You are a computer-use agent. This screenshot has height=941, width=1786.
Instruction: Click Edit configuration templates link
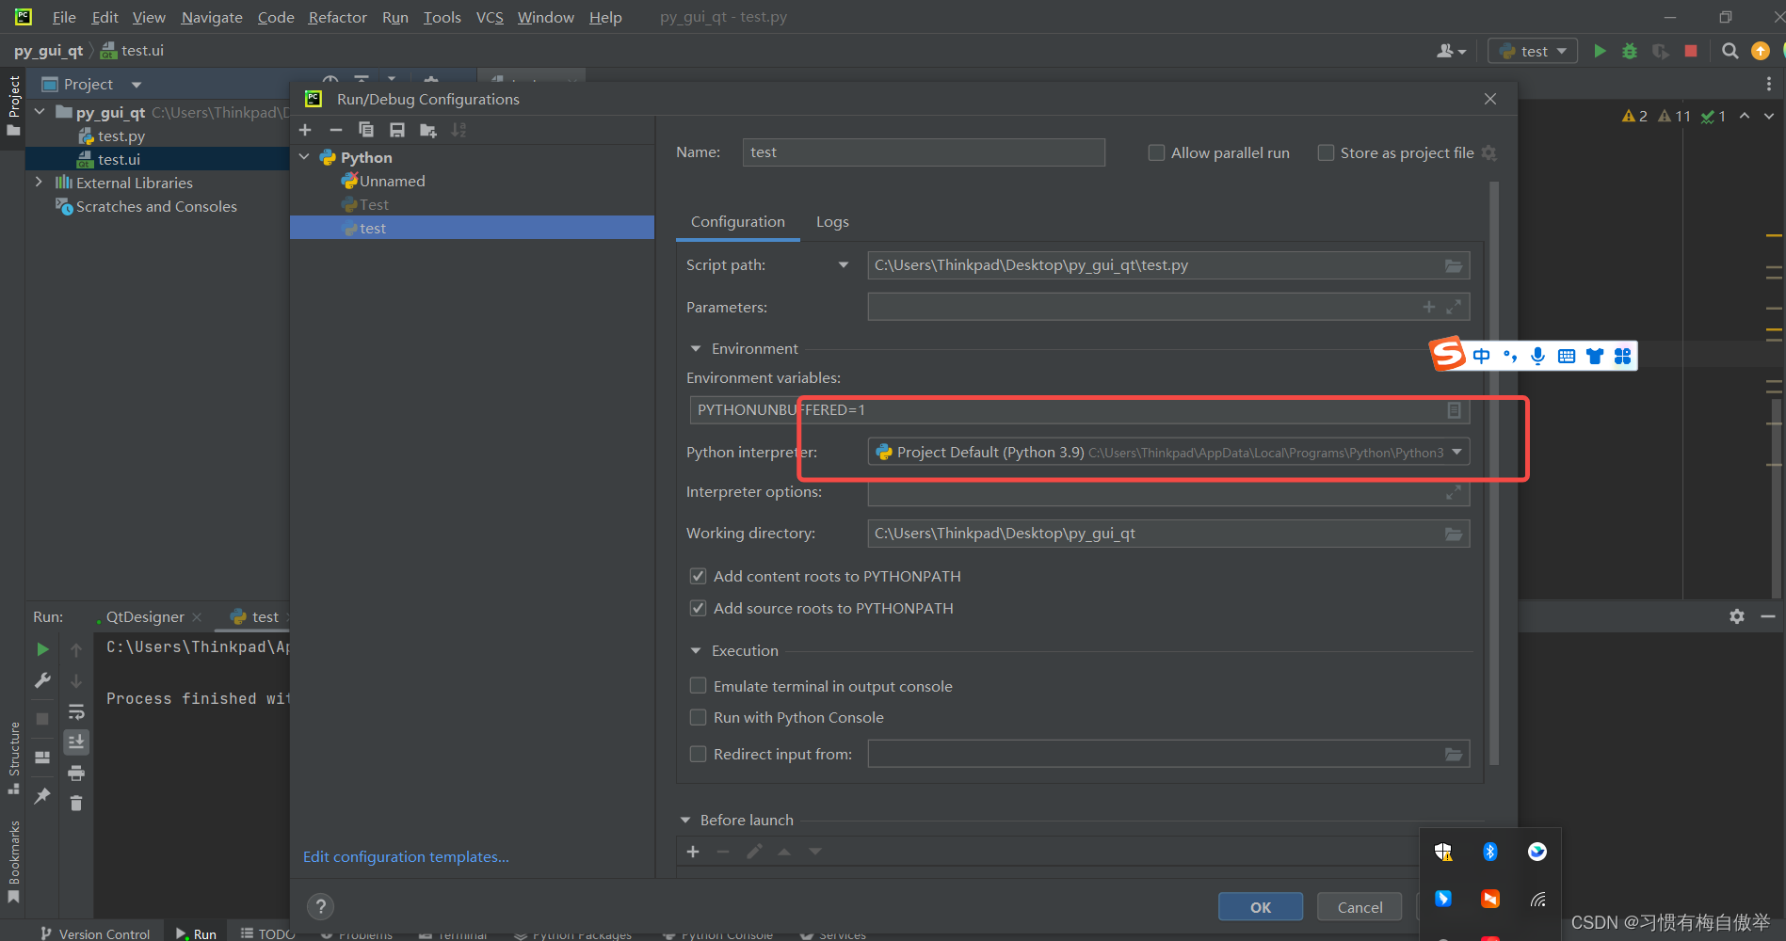pos(406,856)
